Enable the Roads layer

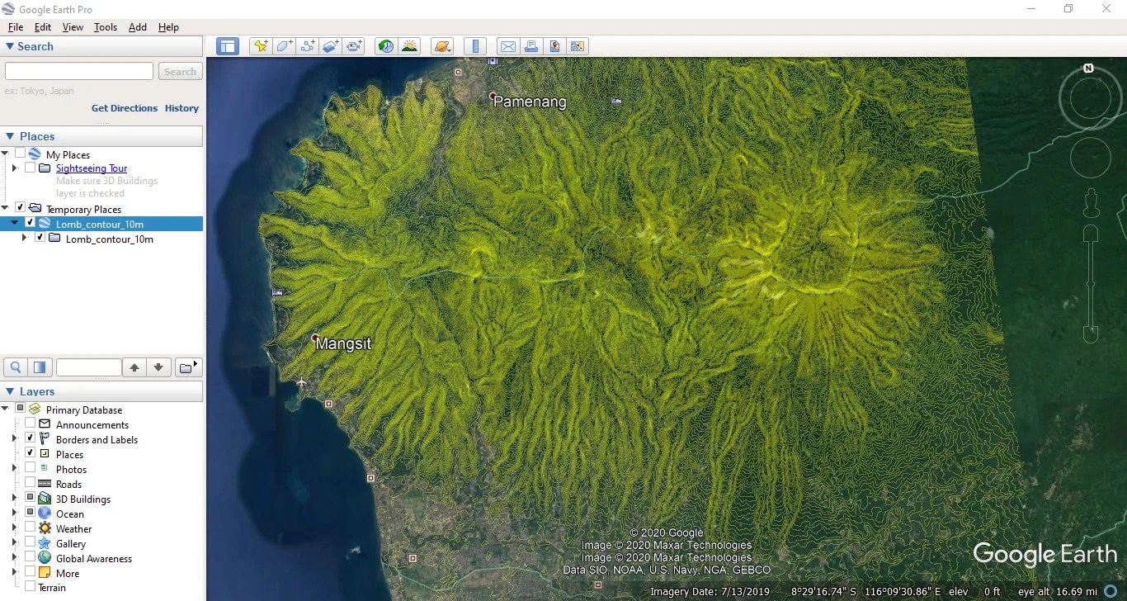pos(30,483)
